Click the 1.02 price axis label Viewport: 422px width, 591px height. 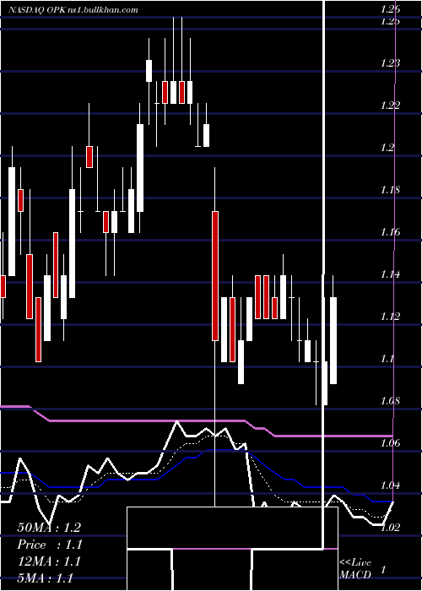(x=389, y=528)
